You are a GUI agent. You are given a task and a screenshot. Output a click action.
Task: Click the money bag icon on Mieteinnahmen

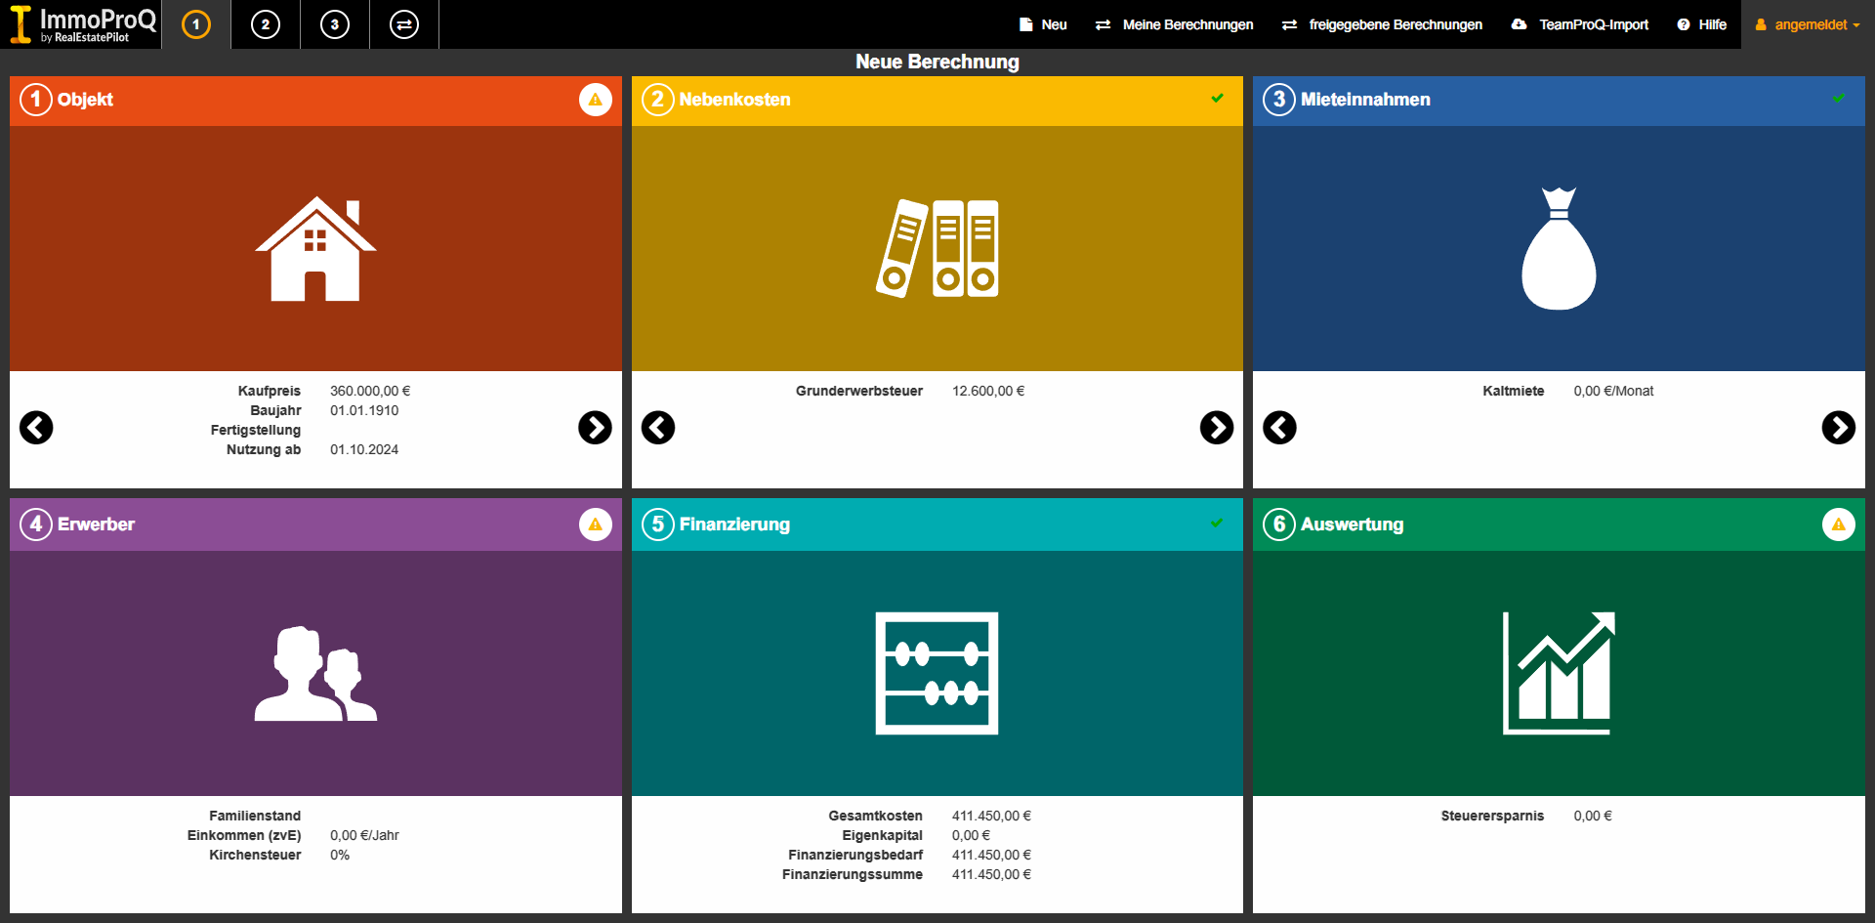tap(1559, 249)
